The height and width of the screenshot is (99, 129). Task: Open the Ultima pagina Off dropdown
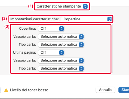click(51, 53)
